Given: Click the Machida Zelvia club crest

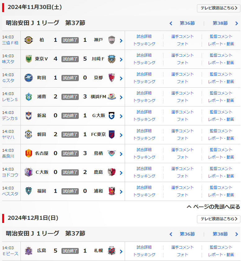Looking at the screenshot, I should click(x=29, y=78).
